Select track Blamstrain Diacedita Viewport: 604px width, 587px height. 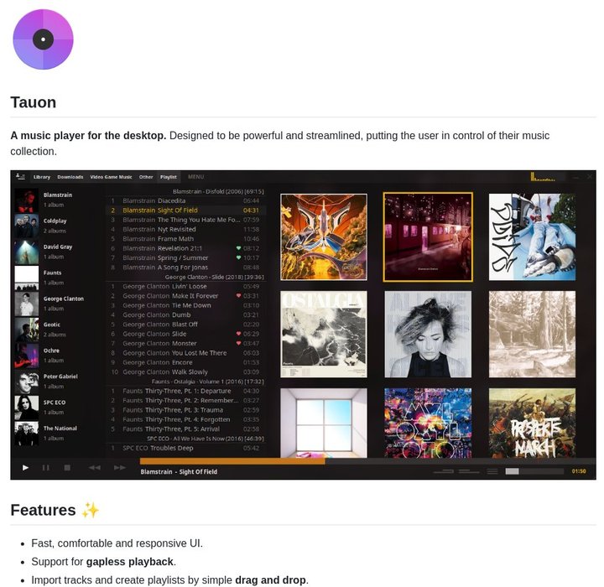click(185, 200)
